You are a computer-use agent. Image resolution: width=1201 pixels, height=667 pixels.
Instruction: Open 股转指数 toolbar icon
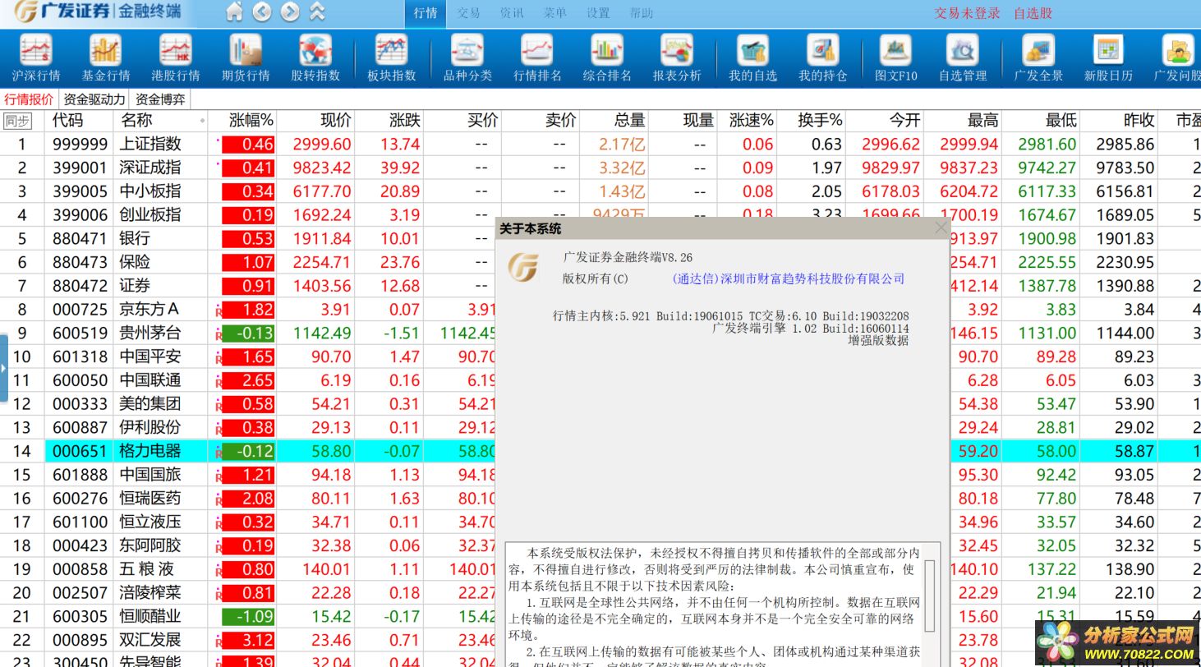click(x=315, y=58)
